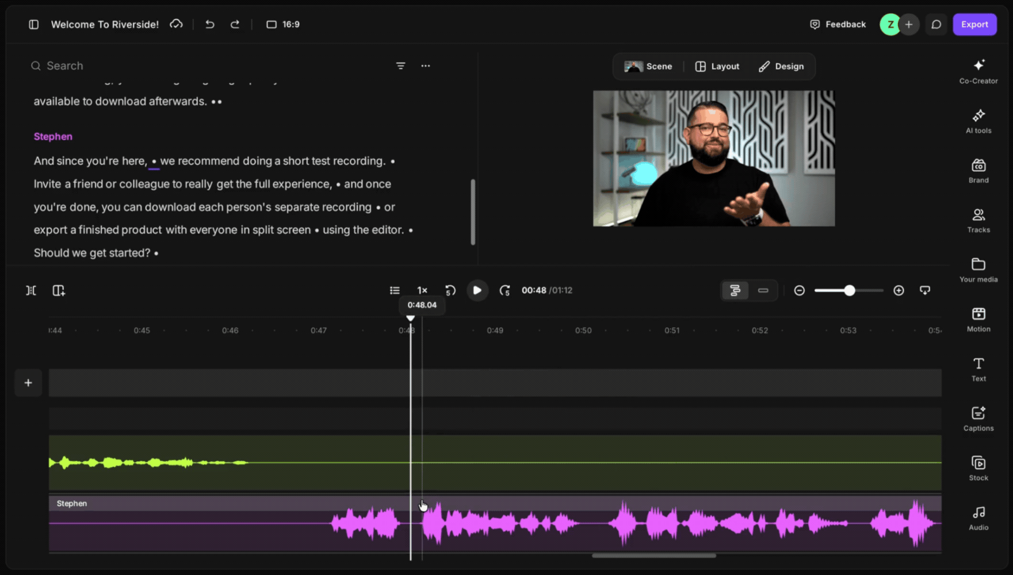
Task: Click the empty upper timeline track lane
Action: point(495,383)
